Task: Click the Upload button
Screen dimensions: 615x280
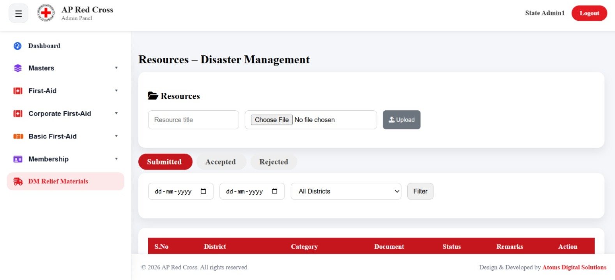Action: [401, 120]
